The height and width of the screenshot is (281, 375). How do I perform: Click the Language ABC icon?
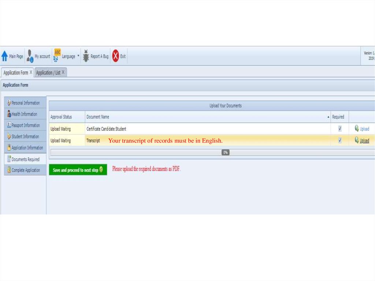pos(57,56)
